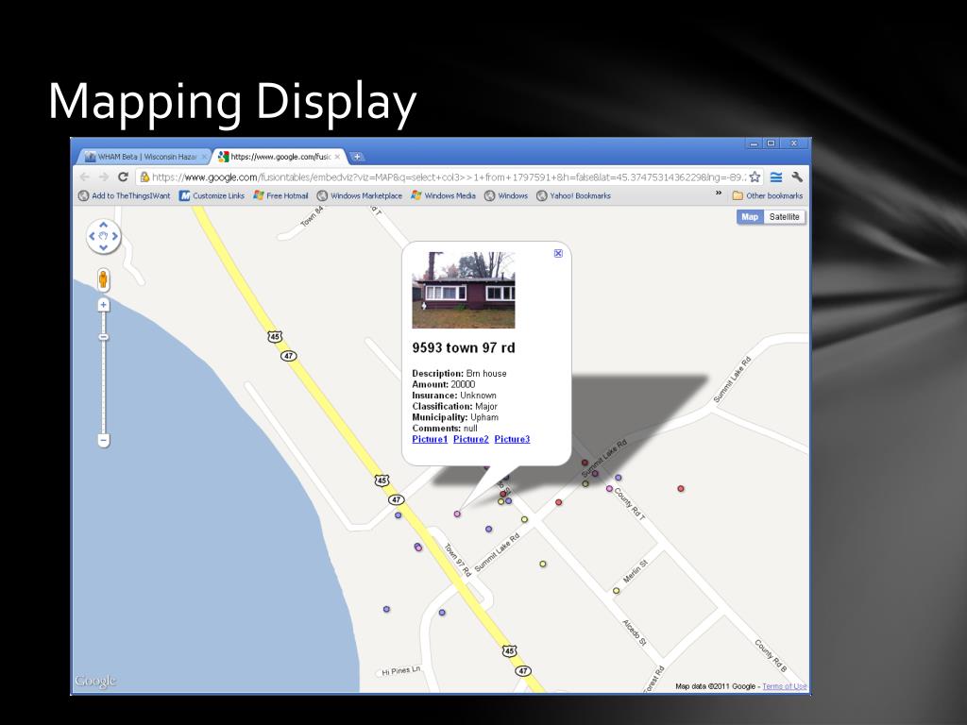Open Other bookmarks folder
The height and width of the screenshot is (725, 967).
click(x=767, y=195)
